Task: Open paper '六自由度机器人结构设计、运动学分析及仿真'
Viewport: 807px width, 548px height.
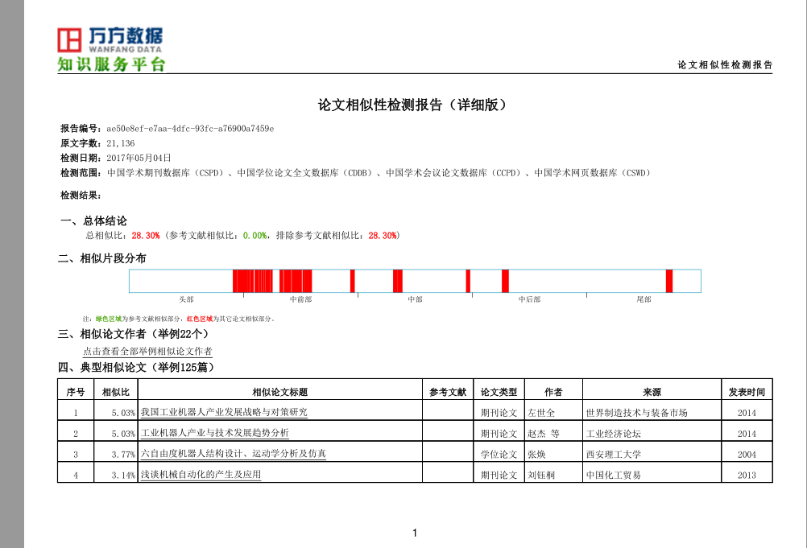Action: tap(233, 453)
